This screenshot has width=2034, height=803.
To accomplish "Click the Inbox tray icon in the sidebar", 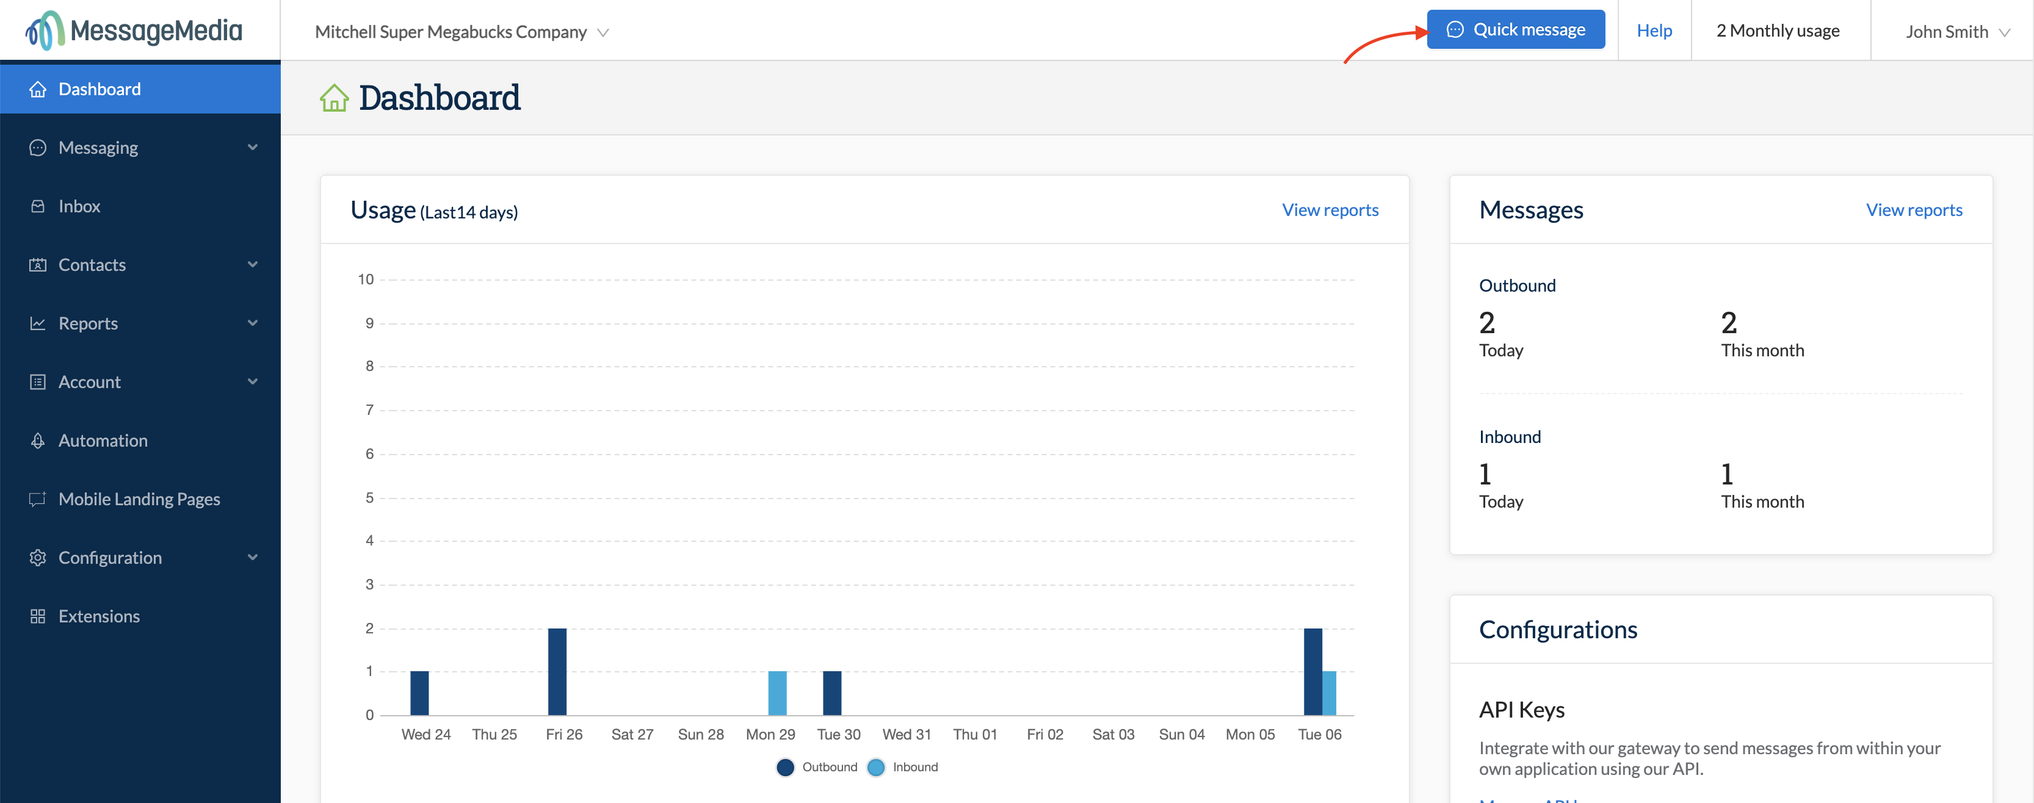I will [x=37, y=206].
